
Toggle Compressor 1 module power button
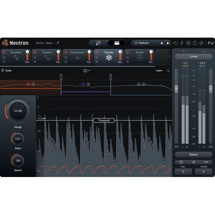coord(66,52)
